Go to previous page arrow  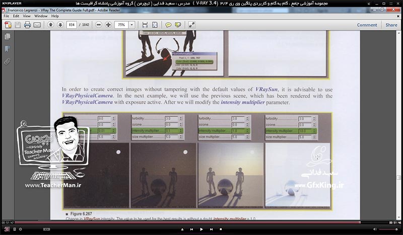[51, 25]
